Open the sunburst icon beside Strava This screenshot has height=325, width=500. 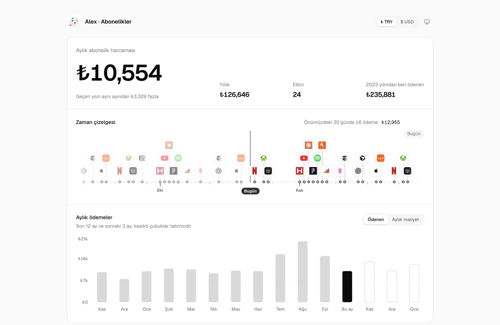point(308,145)
